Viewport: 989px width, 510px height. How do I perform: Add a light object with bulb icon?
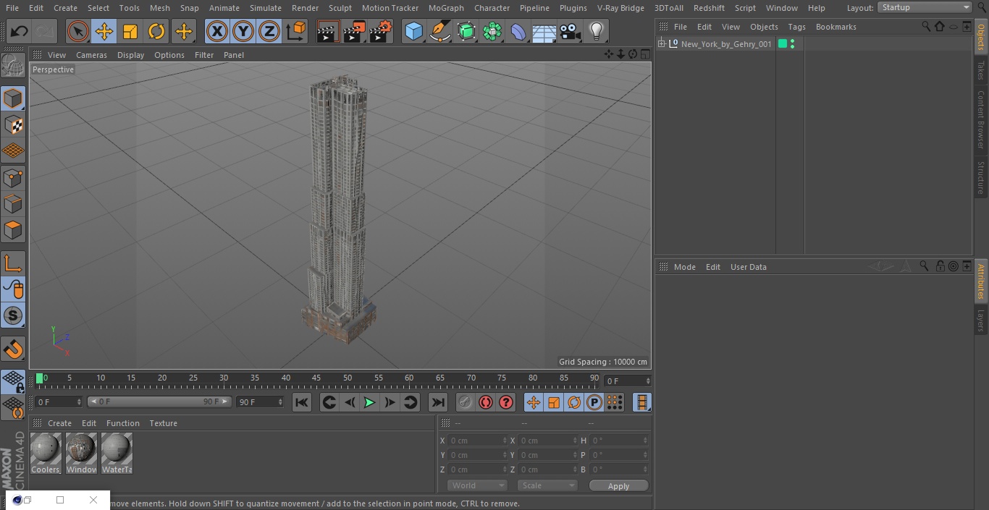pyautogui.click(x=596, y=31)
